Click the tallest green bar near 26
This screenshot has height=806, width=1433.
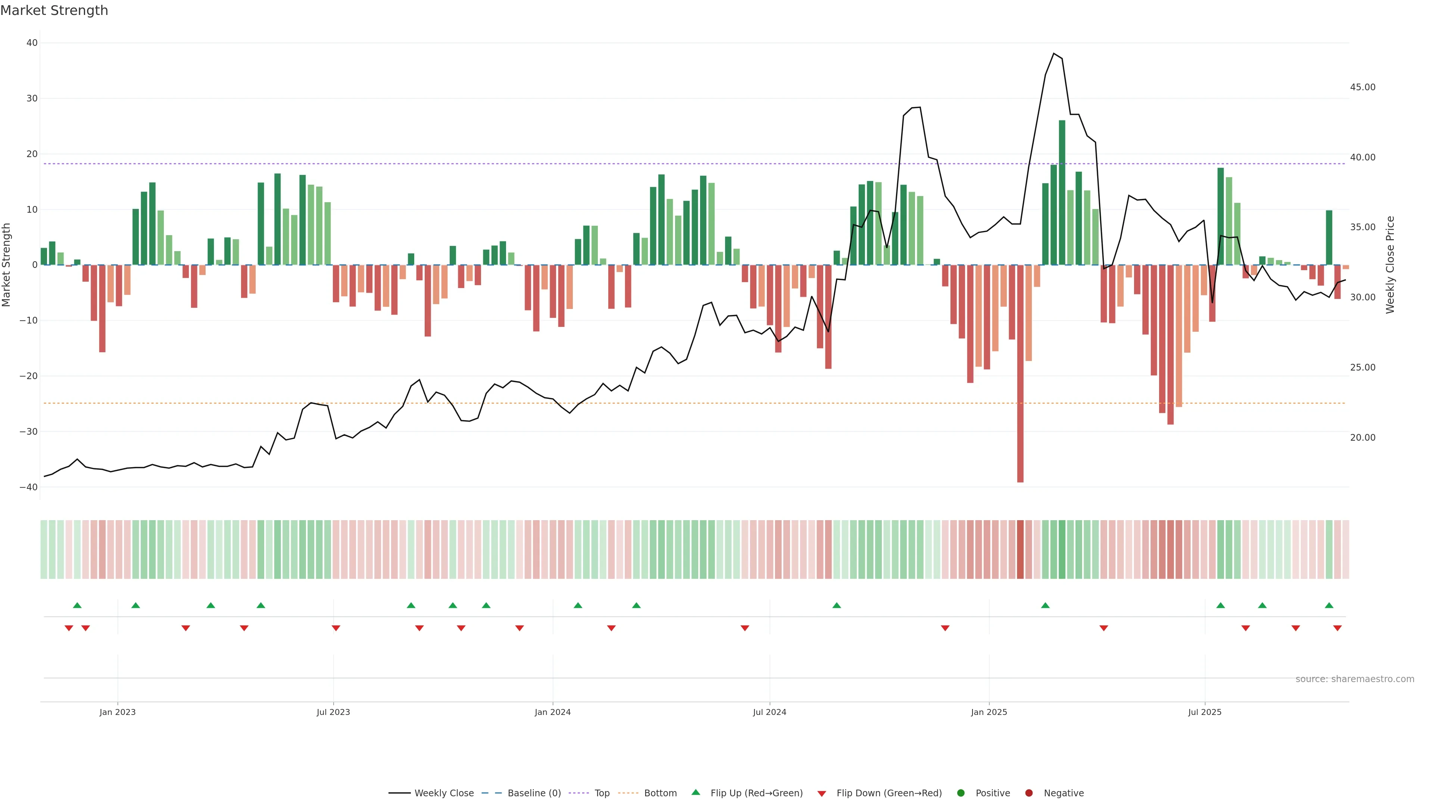pos(1062,192)
